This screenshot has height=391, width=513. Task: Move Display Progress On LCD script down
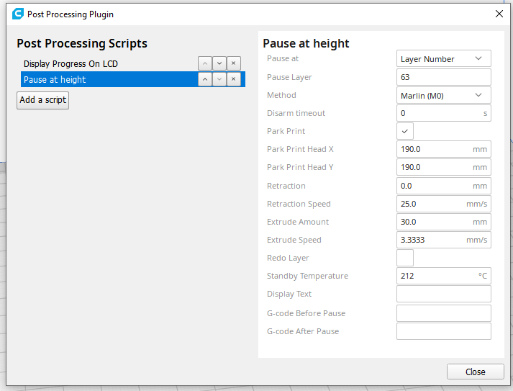point(219,63)
